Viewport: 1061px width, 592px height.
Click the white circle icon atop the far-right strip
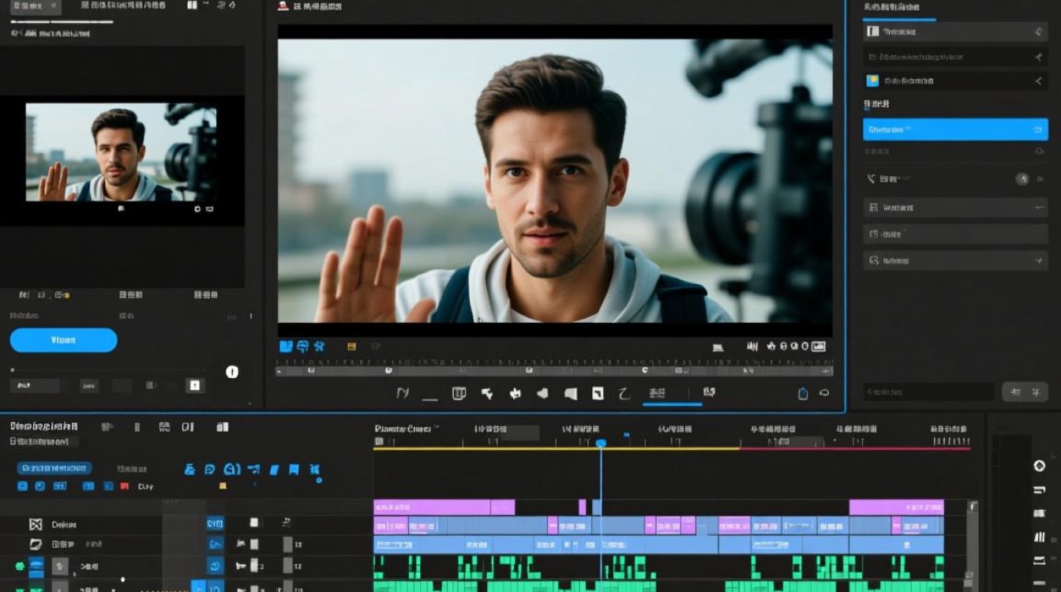point(1040,466)
